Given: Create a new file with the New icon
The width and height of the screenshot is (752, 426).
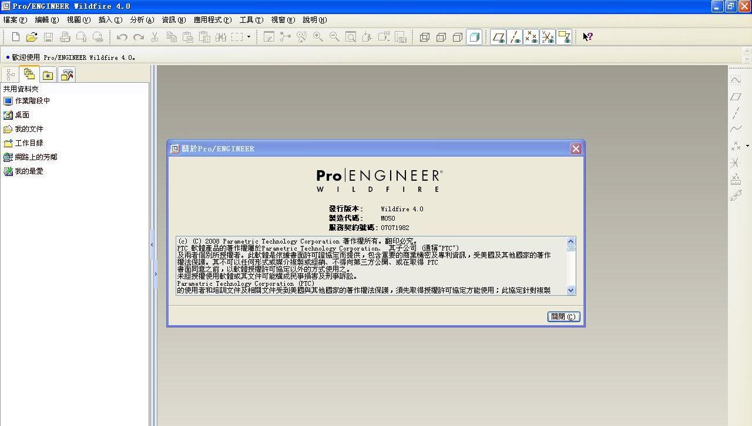Looking at the screenshot, I should (x=16, y=37).
